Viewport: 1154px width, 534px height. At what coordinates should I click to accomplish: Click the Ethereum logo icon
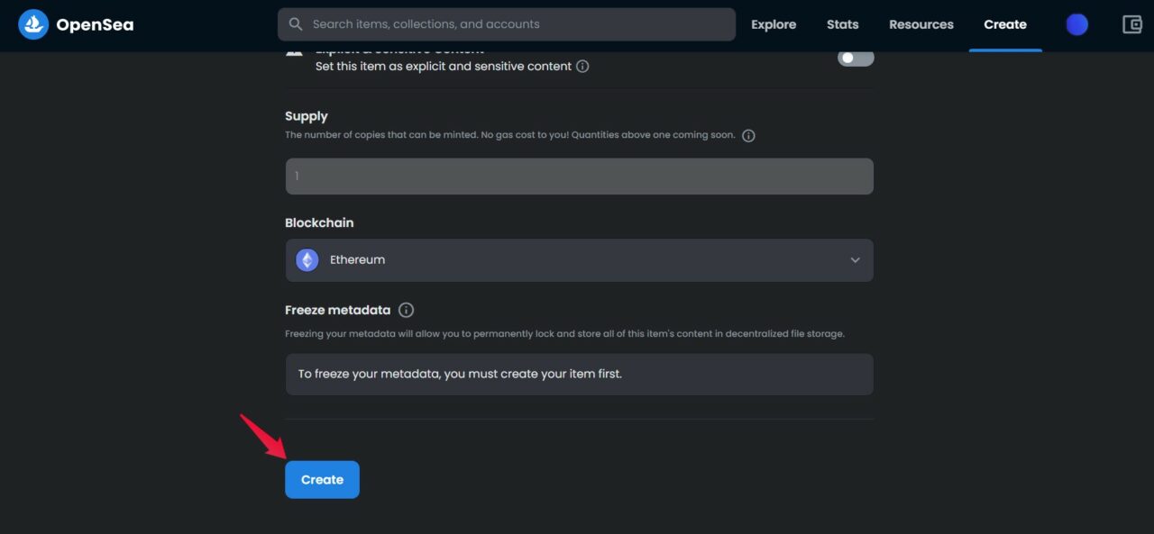click(307, 260)
